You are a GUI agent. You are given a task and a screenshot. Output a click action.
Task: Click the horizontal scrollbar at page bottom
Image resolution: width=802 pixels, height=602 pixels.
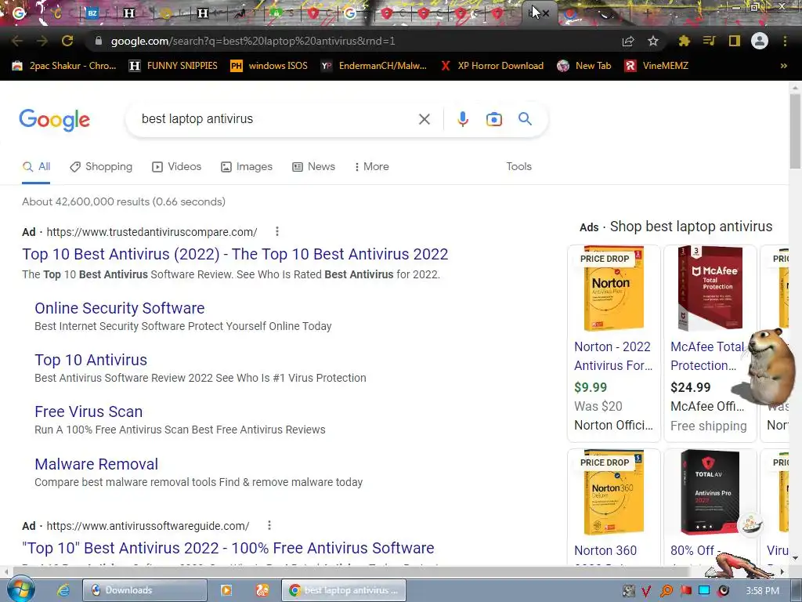[x=353, y=571]
